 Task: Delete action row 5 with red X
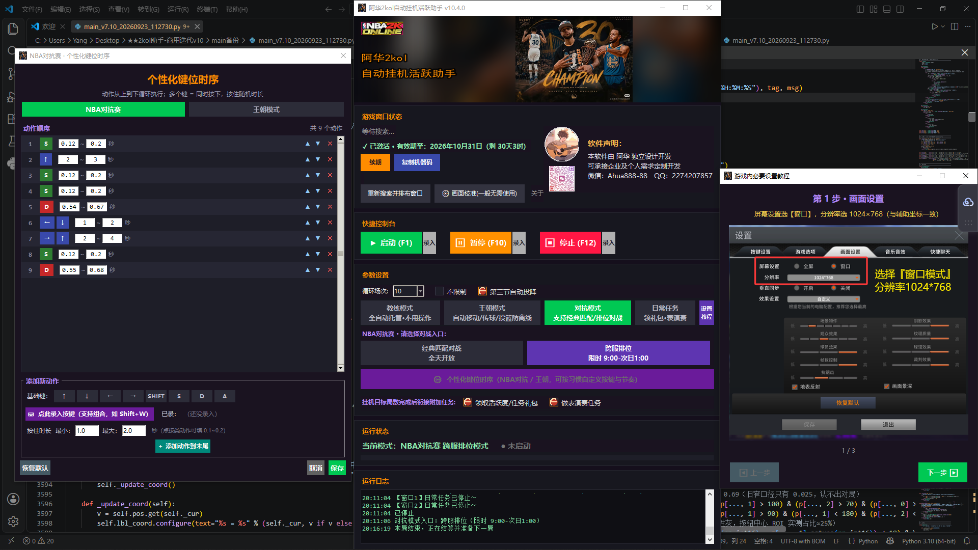330,207
